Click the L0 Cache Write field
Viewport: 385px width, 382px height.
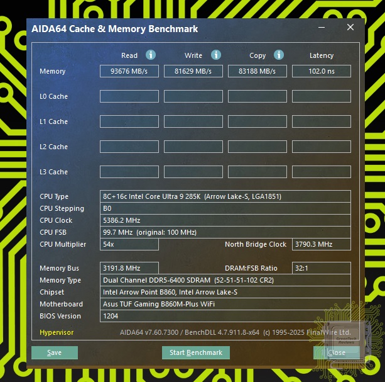(x=193, y=96)
